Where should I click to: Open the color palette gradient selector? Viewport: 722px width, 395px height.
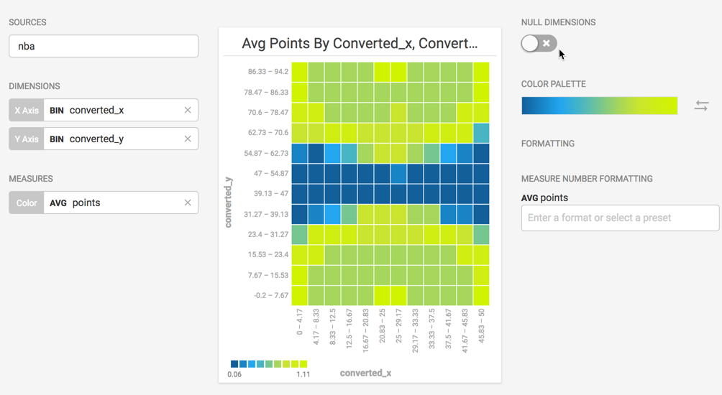click(599, 106)
